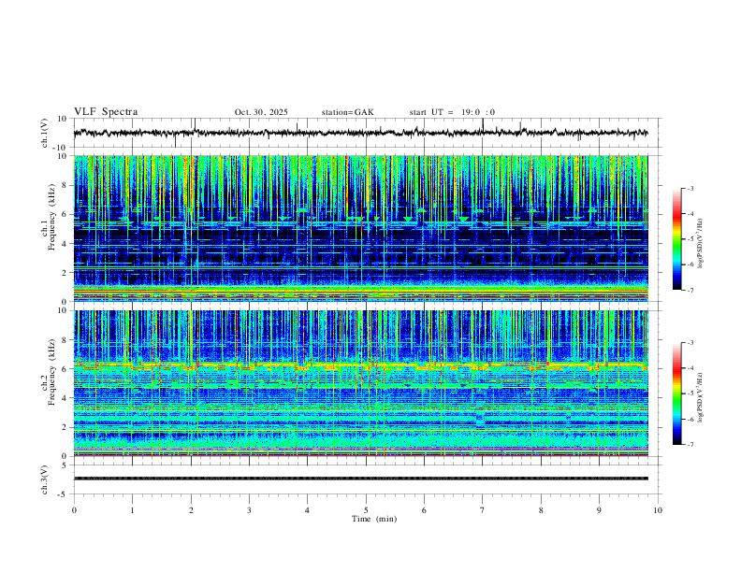
Task: Click the "-7" value on ch.2 color bar
Action: click(x=690, y=445)
